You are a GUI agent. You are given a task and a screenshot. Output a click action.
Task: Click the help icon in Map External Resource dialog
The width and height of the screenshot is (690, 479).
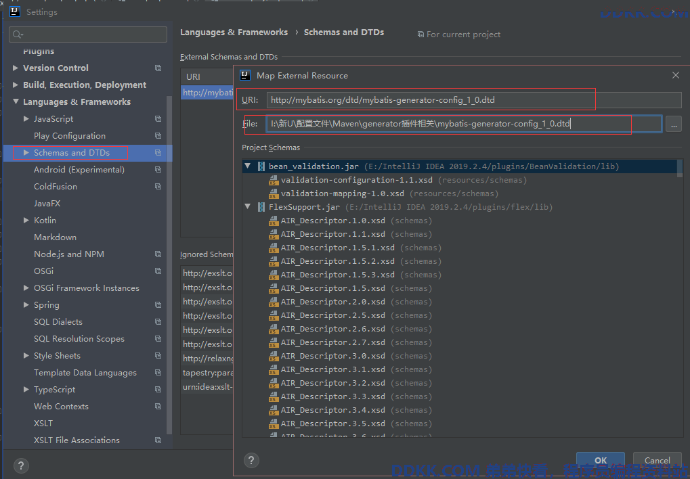pos(251,461)
